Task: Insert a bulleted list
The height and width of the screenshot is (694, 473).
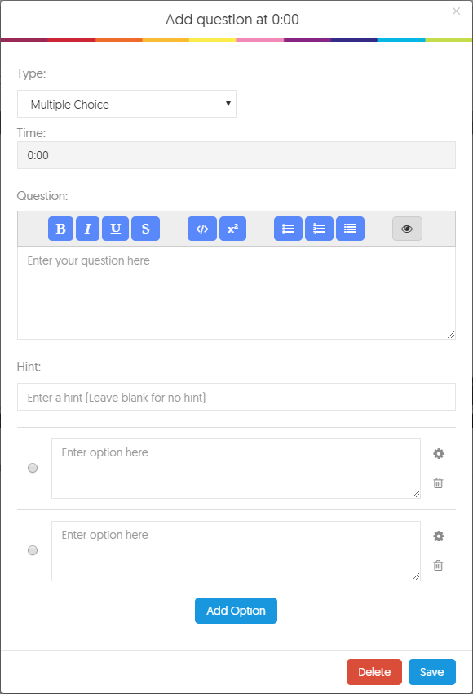Action: 288,229
